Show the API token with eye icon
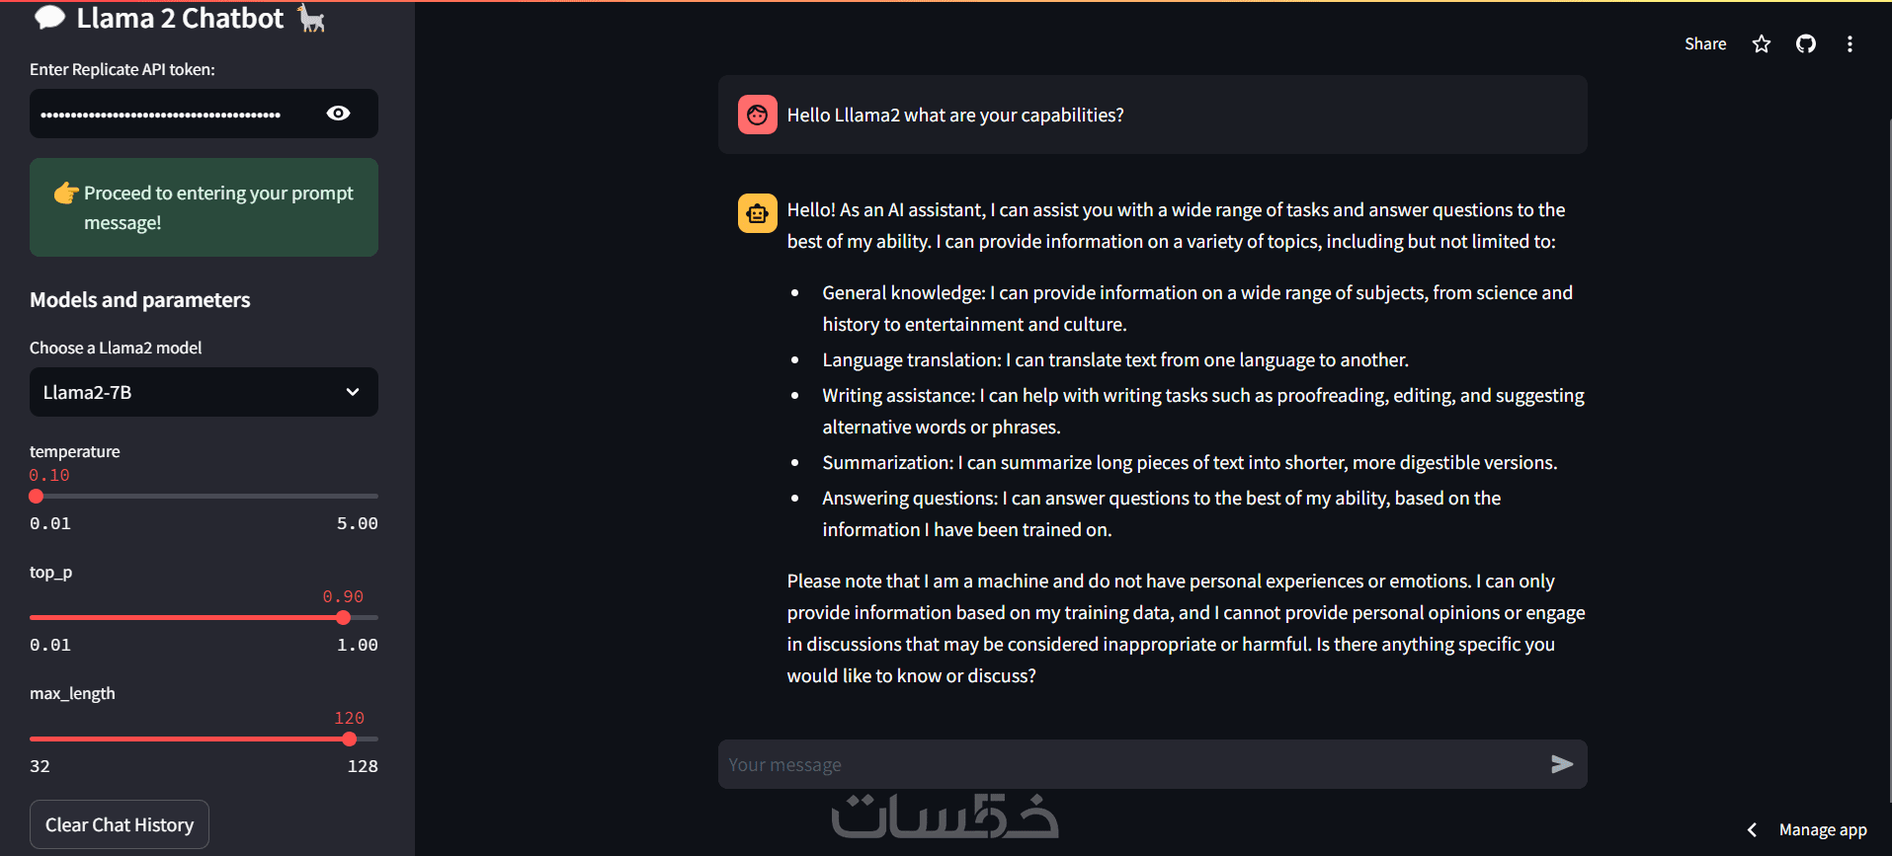Viewport: 1892px width, 856px height. [x=338, y=114]
